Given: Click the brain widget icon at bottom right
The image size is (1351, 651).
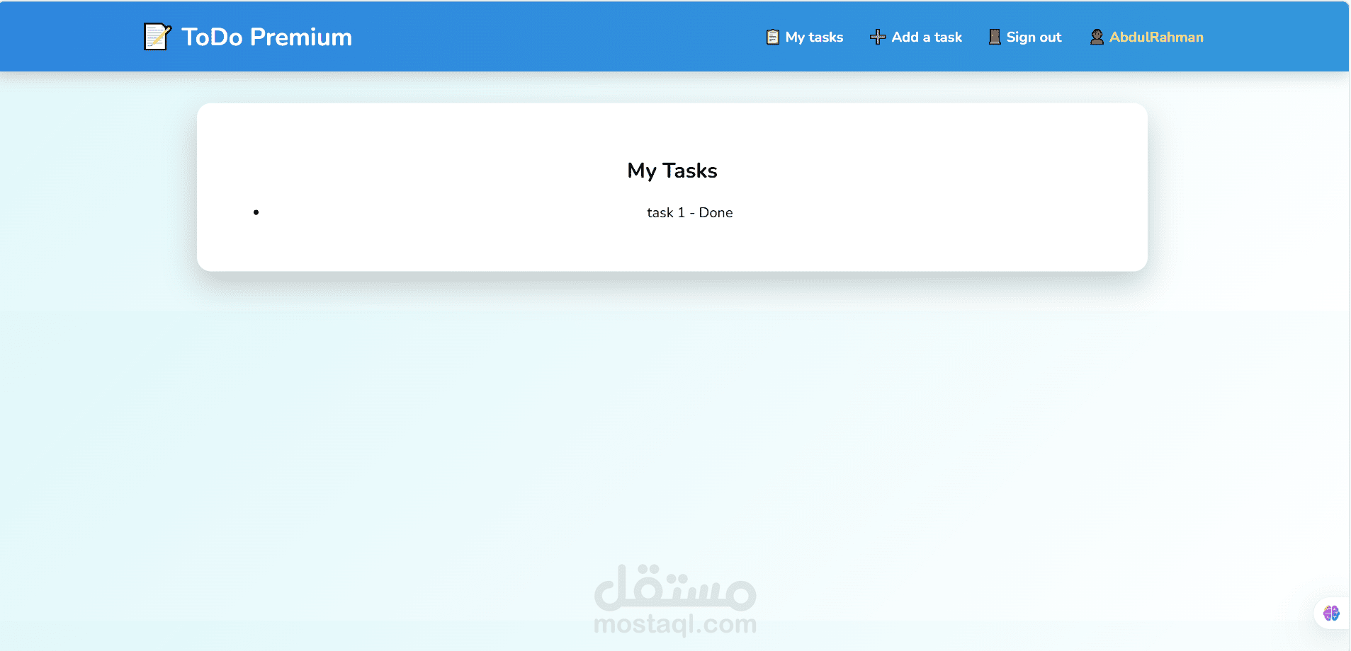Looking at the screenshot, I should click(x=1331, y=613).
